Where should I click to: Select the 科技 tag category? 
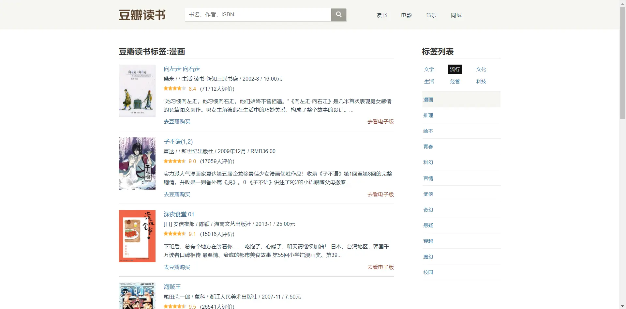[481, 81]
